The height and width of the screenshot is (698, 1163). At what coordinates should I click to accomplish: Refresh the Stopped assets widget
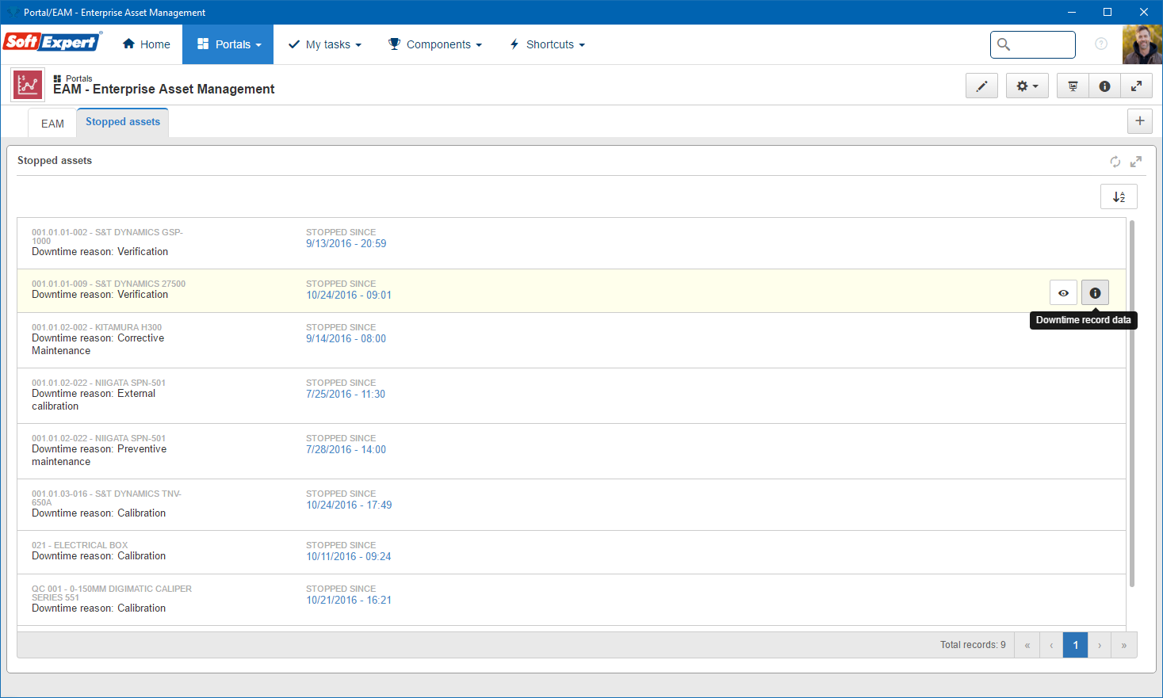click(x=1115, y=162)
